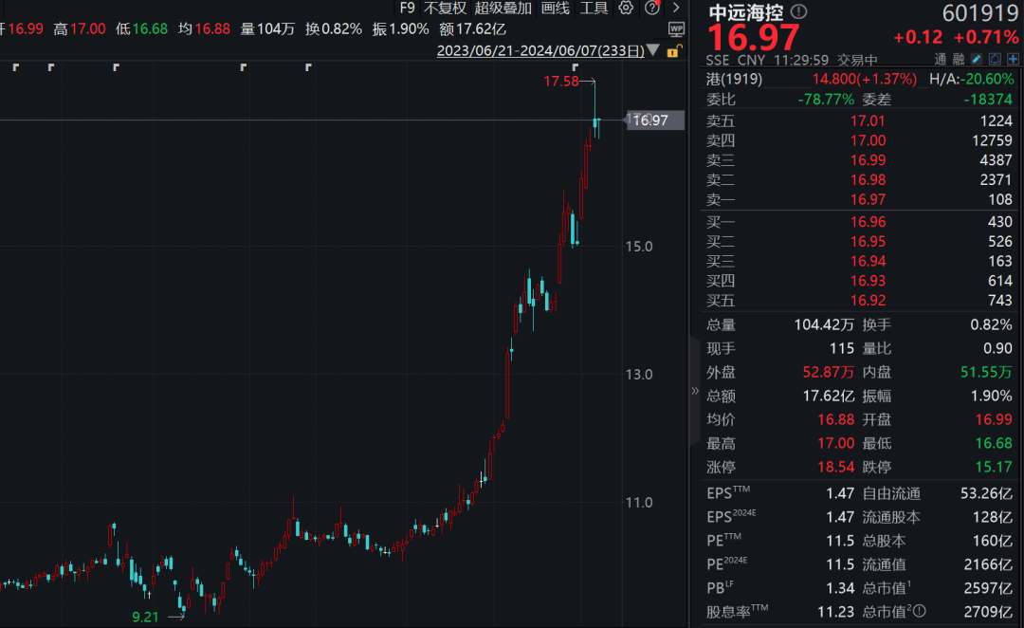Click the WP monitor icon

pyautogui.click(x=676, y=28)
